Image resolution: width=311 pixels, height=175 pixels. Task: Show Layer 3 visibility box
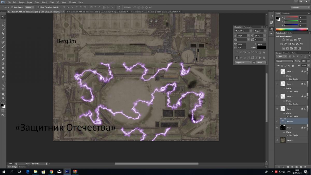coord(278,71)
